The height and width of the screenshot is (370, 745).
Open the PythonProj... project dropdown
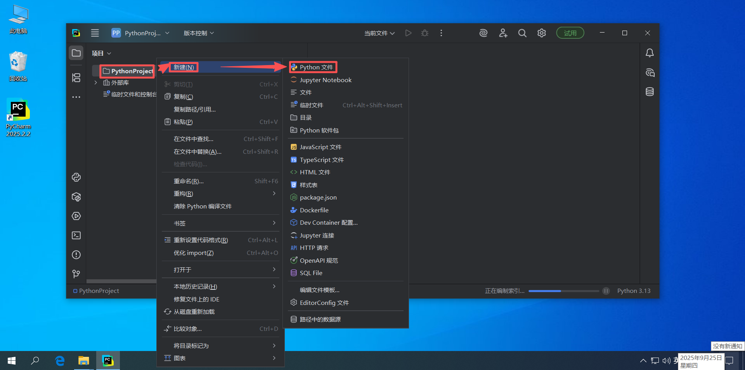[x=140, y=33]
